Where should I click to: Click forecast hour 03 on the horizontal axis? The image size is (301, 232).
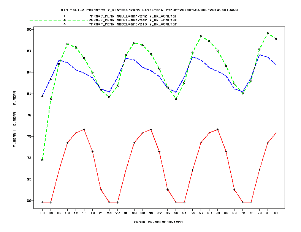51,213
